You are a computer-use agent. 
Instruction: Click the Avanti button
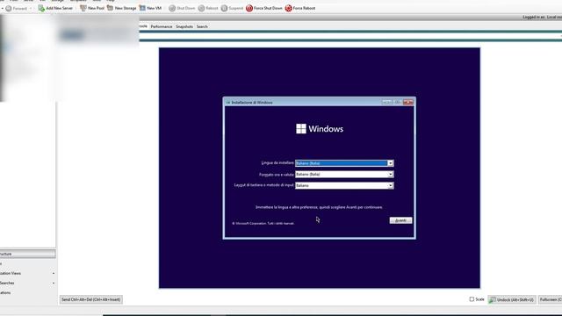tap(400, 220)
